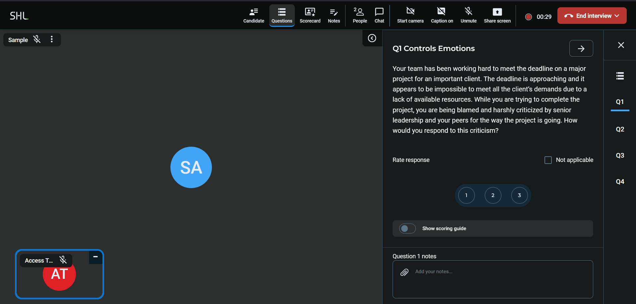Show the People list
The height and width of the screenshot is (304, 636).
359,16
